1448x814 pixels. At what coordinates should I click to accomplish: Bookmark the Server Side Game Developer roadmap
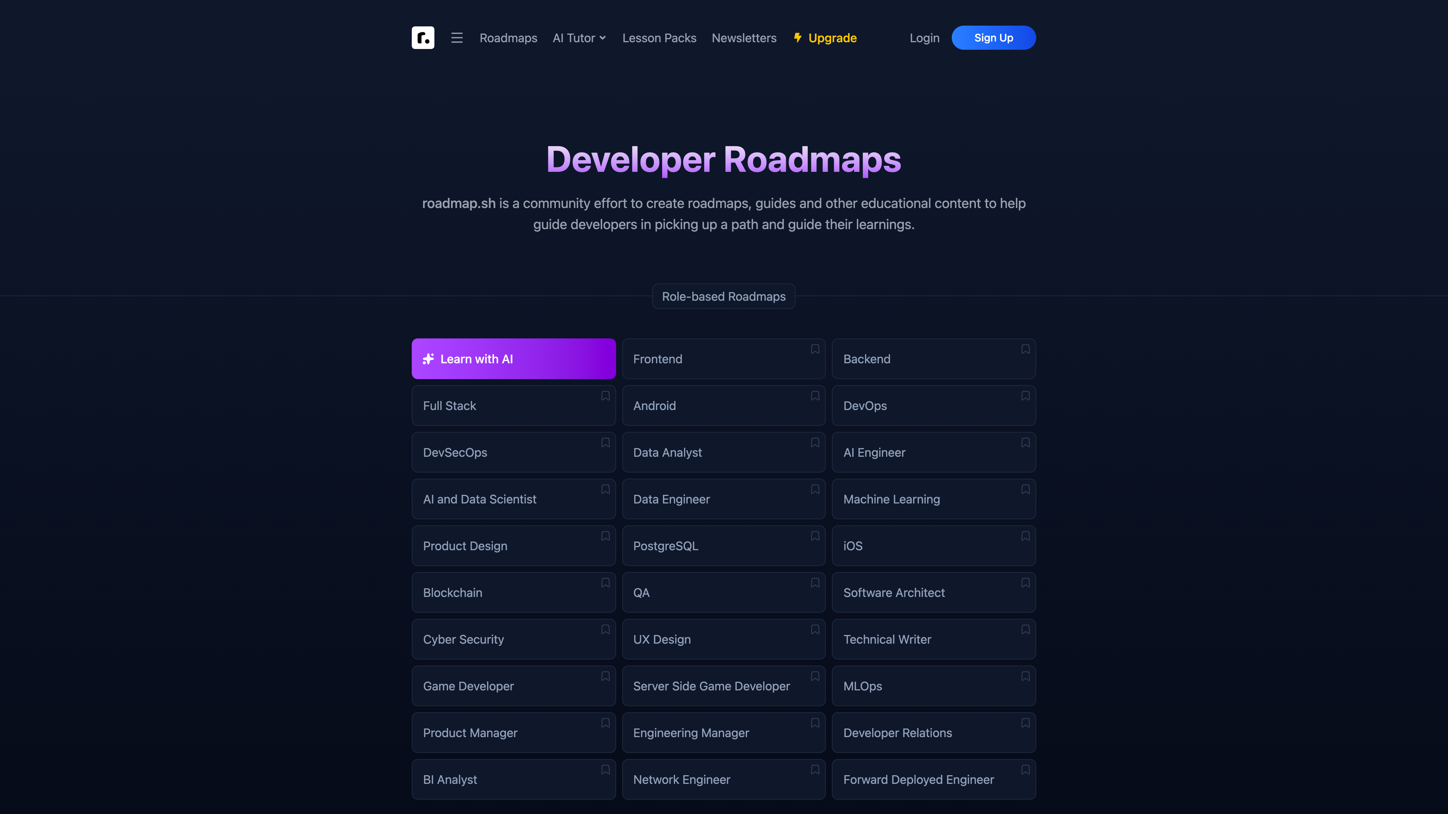(x=815, y=676)
